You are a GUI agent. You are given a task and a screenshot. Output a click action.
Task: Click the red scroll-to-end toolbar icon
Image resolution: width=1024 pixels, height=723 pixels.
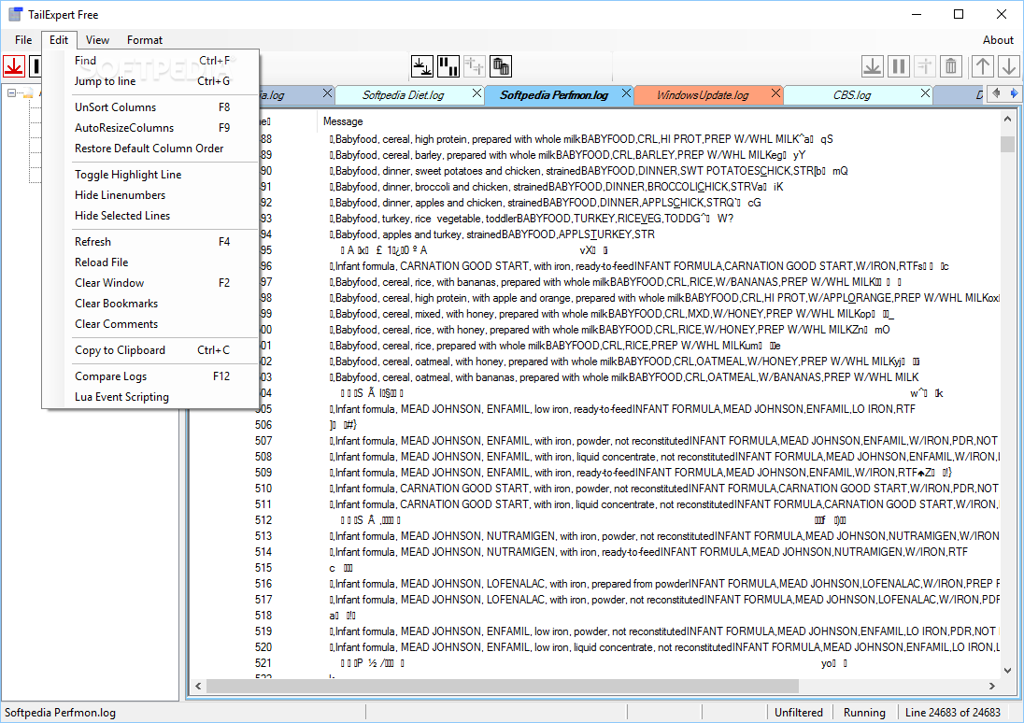pyautogui.click(x=14, y=66)
